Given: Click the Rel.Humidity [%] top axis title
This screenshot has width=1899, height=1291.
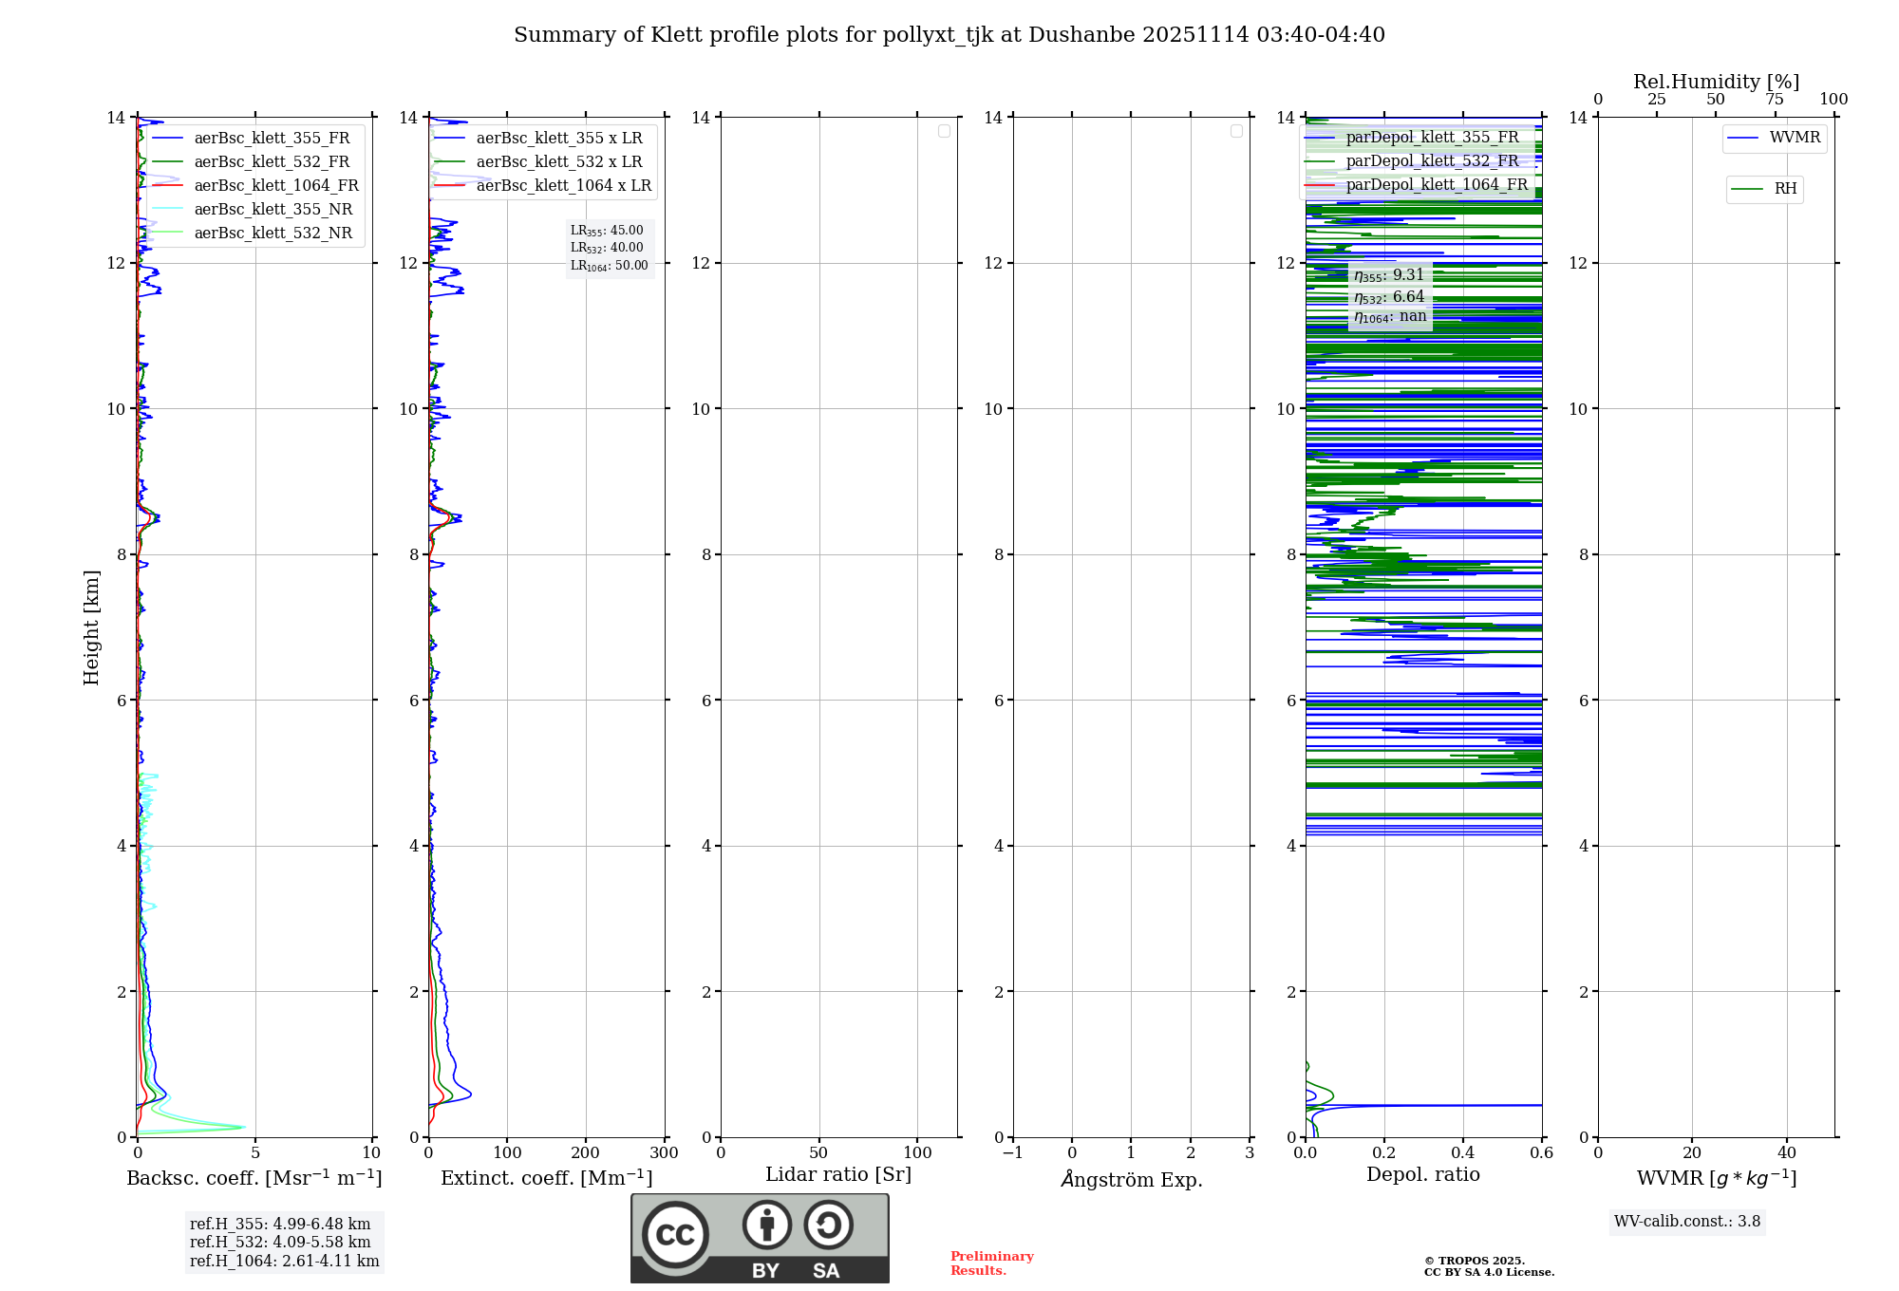Looking at the screenshot, I should (1716, 82).
